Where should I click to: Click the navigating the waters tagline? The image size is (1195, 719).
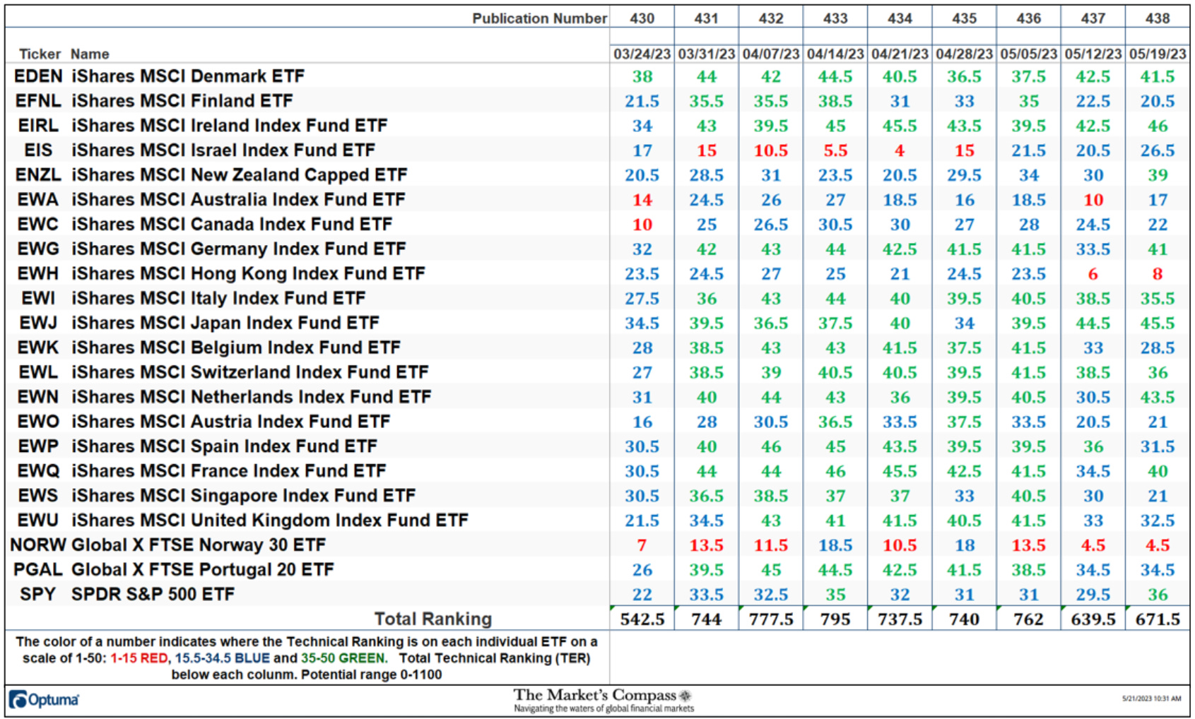click(x=604, y=708)
